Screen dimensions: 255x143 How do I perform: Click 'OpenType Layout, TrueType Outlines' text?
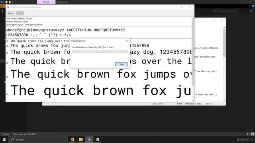tap(24, 25)
